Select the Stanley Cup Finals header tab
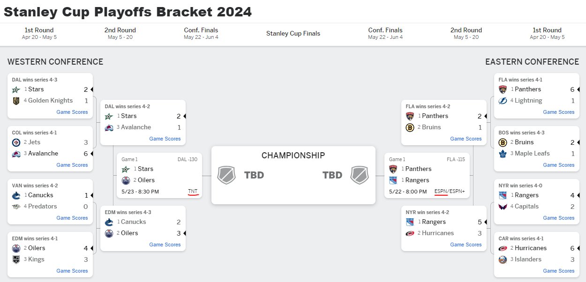Viewport: 586px width, 282px height. click(x=293, y=33)
